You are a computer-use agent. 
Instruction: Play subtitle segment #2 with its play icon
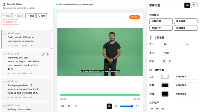[48, 54]
